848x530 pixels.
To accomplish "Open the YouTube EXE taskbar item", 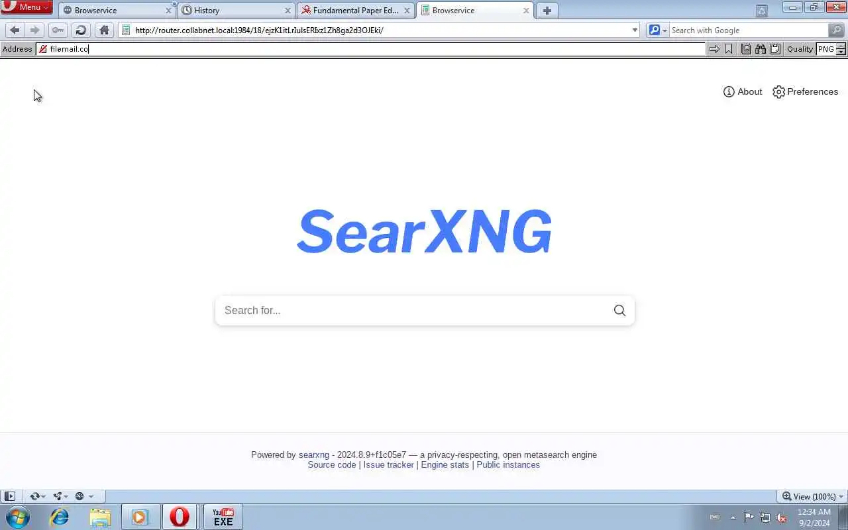I will click(x=223, y=517).
